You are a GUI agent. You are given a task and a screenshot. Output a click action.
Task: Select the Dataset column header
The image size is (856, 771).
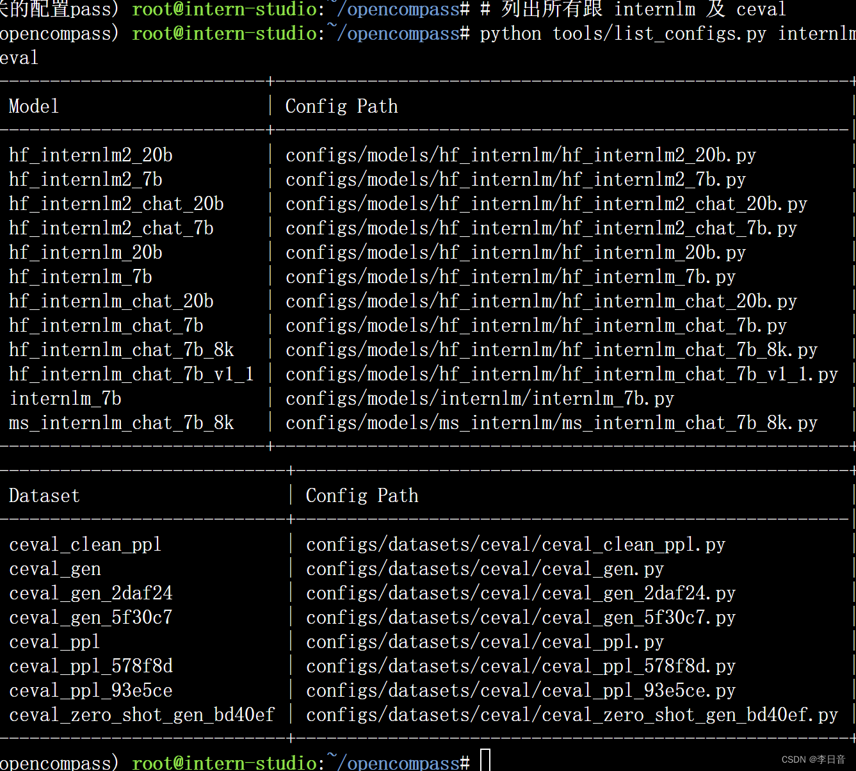point(44,496)
